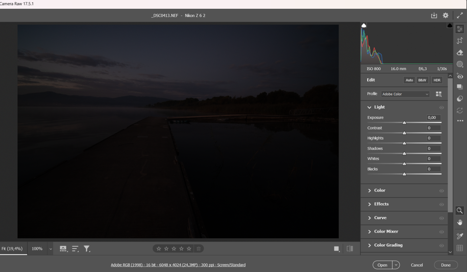Click the Exposure slider handle

pos(404,123)
